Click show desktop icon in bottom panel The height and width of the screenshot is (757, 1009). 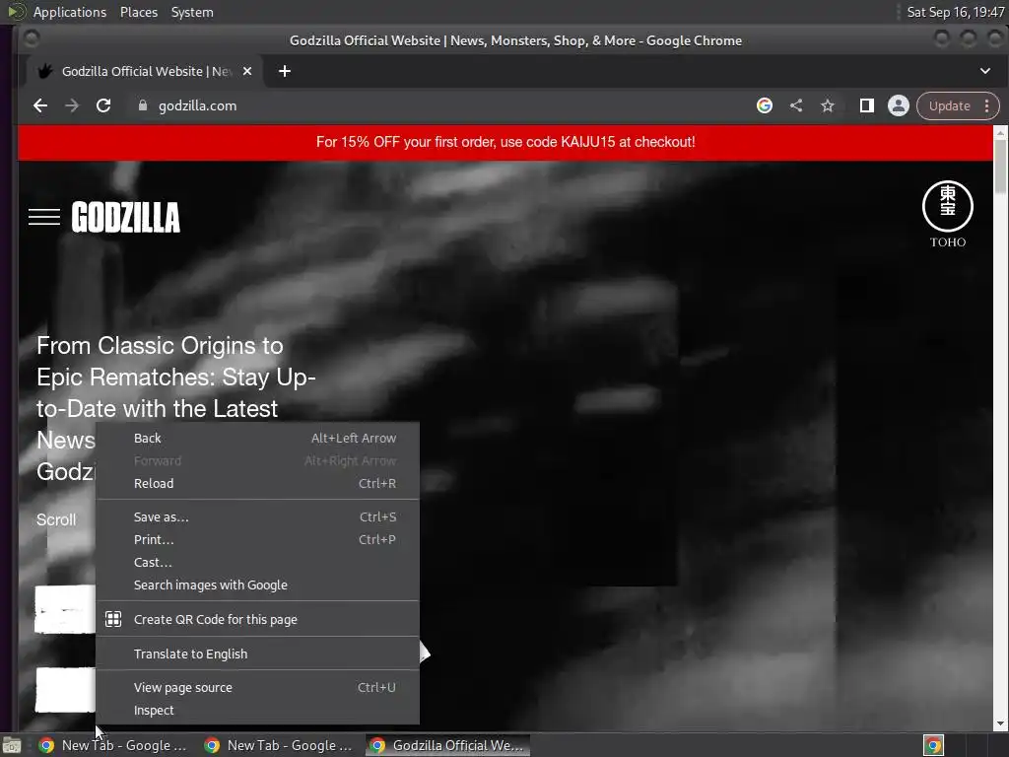(12, 745)
